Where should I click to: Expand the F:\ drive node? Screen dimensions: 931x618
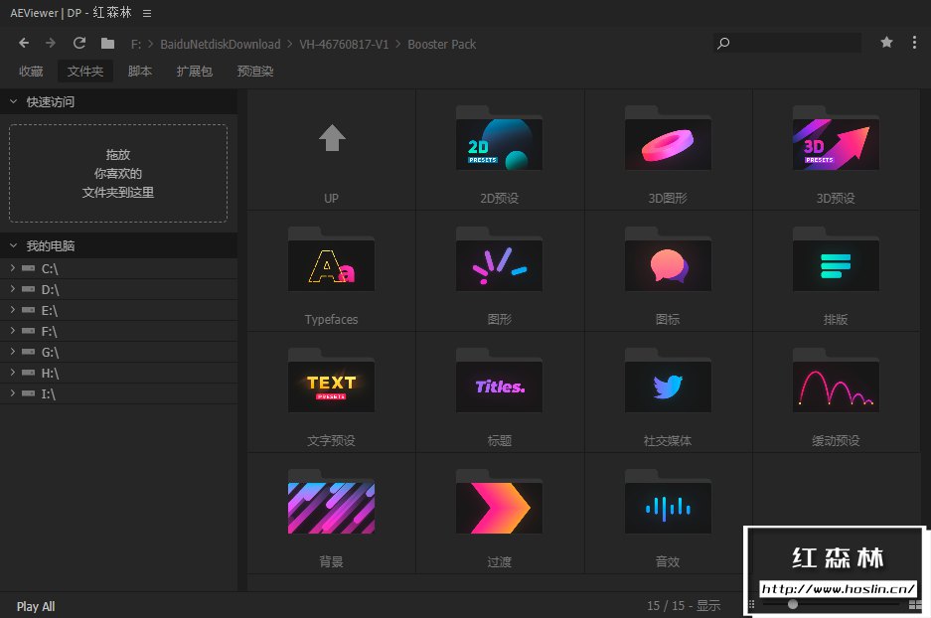click(13, 331)
